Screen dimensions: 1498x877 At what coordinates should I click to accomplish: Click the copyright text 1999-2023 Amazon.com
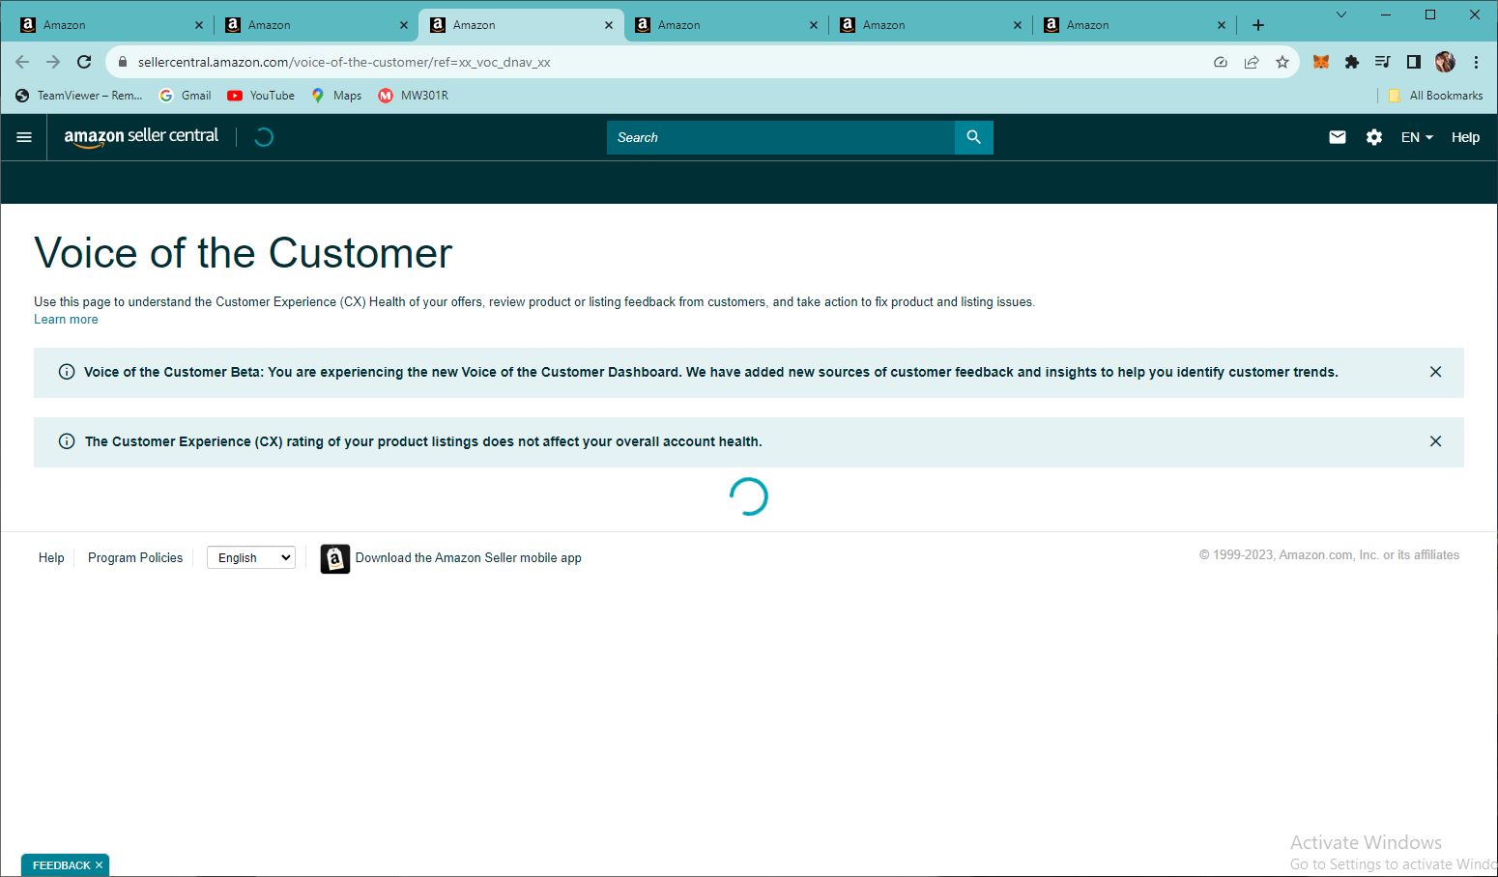point(1329,555)
